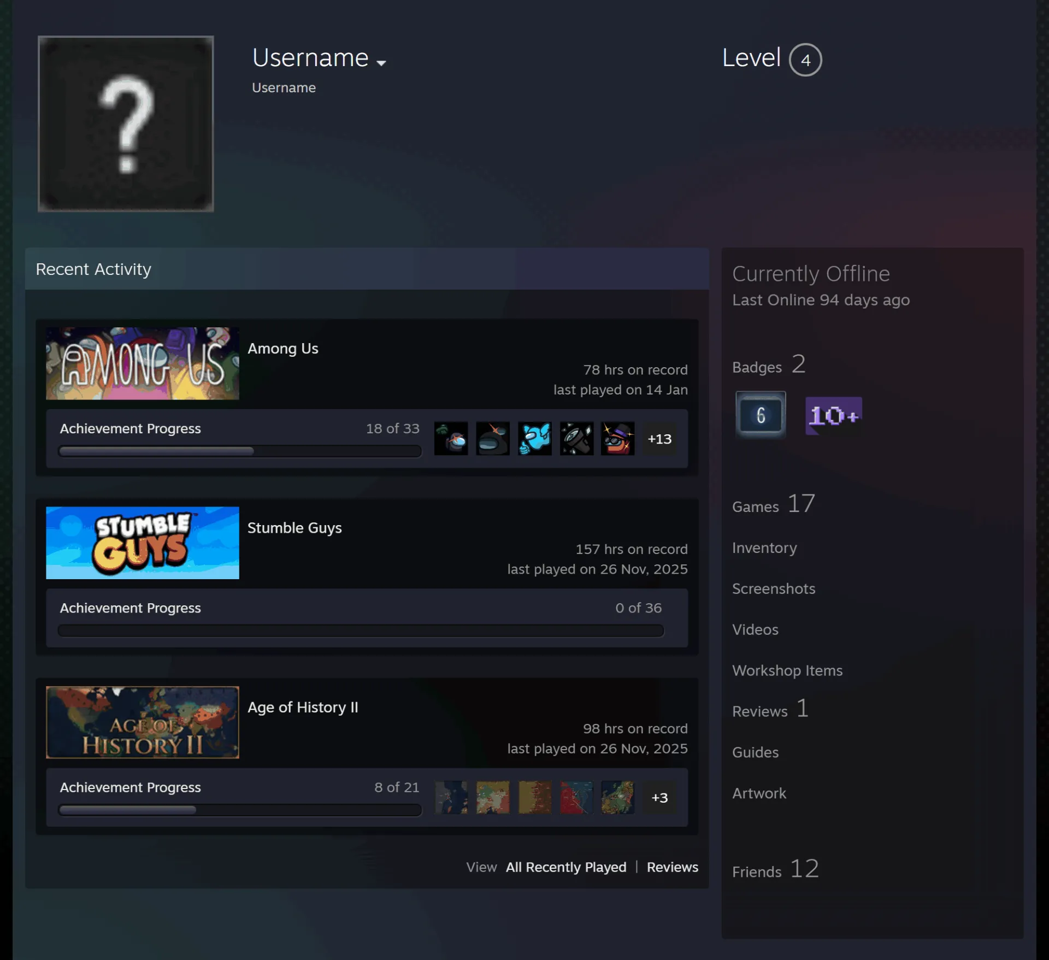1049x960 pixels.
Task: Click Stumble Guys achievement progress bar
Action: pyautogui.click(x=361, y=631)
